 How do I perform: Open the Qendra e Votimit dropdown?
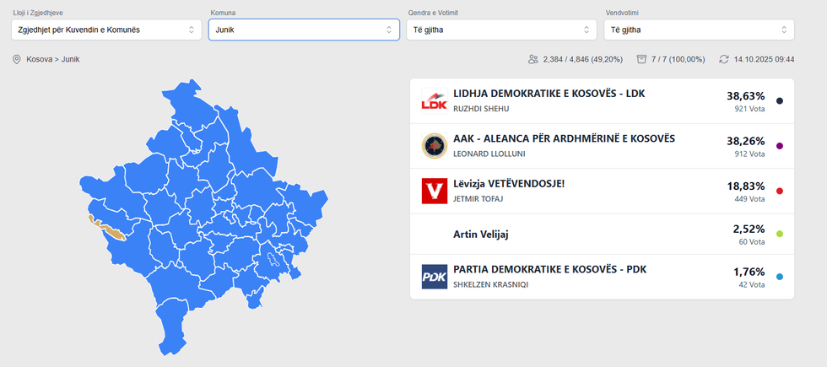click(502, 30)
